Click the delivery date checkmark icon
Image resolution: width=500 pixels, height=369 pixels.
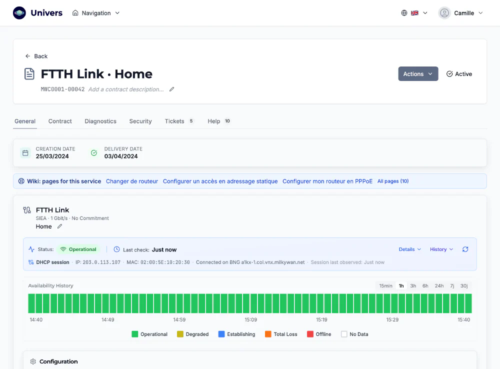(94, 153)
